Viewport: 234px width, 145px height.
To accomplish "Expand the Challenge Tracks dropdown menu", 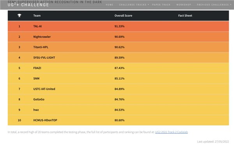I will pyautogui.click(x=134, y=5).
